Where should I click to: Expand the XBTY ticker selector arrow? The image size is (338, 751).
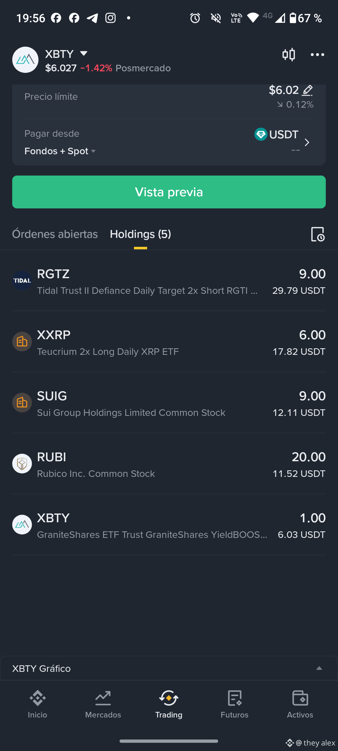pos(84,54)
